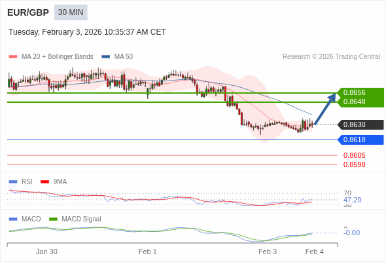Screen dimensions: 386x262
Task: Click the 0.8648 resistance price label
Action: tap(354, 102)
